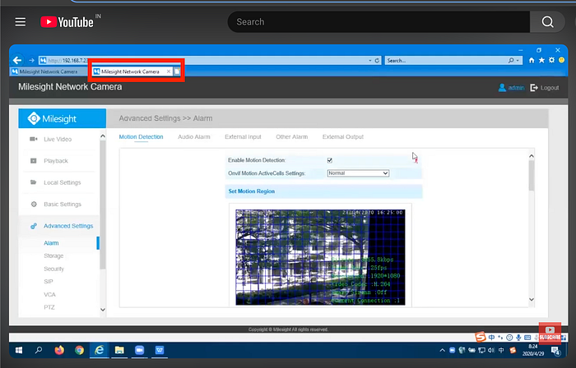Go back with the browser back arrow
This screenshot has height=368, width=576.
pos(17,60)
